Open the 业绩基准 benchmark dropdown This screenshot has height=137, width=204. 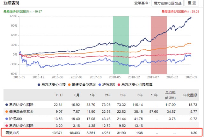(168, 3)
